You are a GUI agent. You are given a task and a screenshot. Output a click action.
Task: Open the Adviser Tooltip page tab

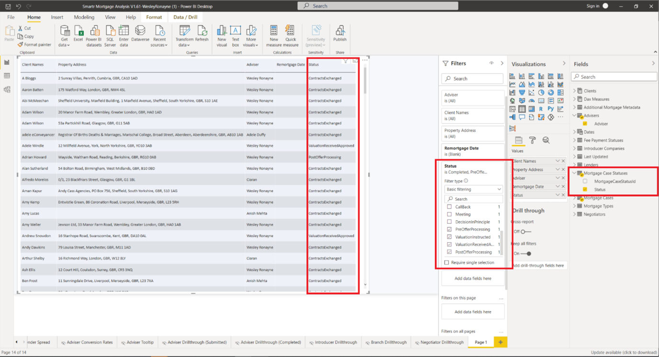137,342
